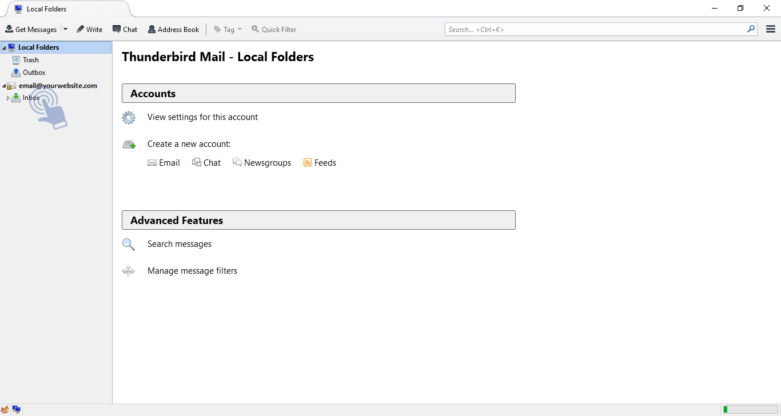Screen dimensions: 781x416
Task: Click the Trash bin icon
Action: tap(16, 60)
